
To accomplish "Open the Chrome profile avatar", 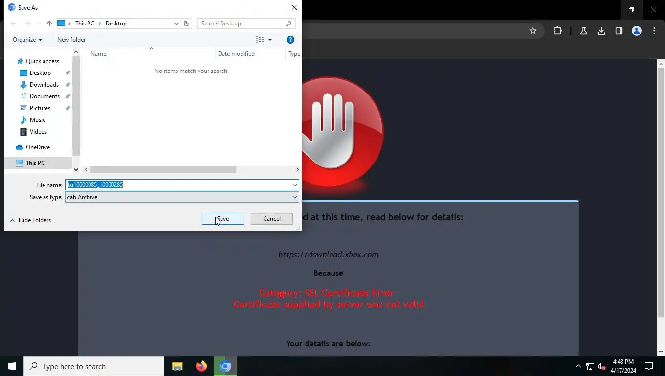I will 637,31.
